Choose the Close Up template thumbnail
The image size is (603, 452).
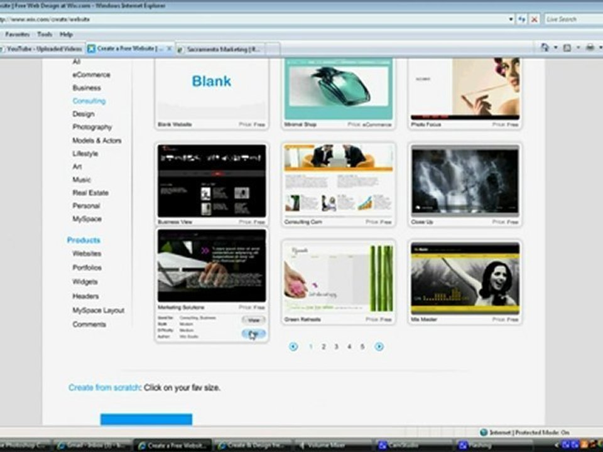pyautogui.click(x=465, y=181)
